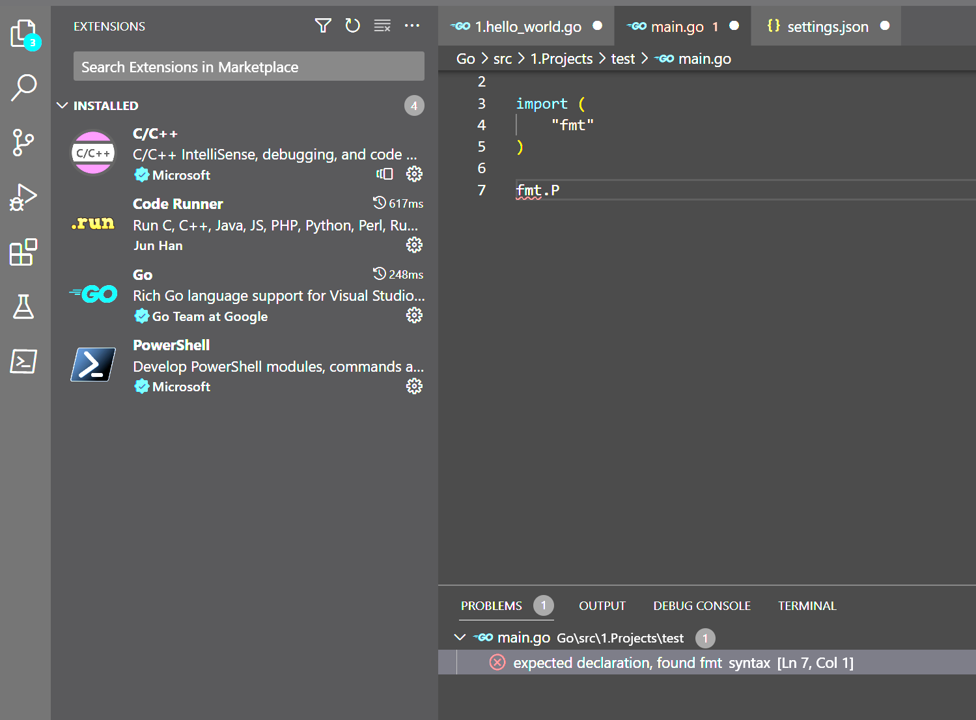This screenshot has height=720, width=976.
Task: Open settings gear for Code Runner
Action: (x=415, y=245)
